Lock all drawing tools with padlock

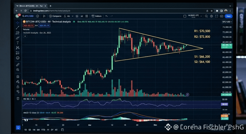18,87
